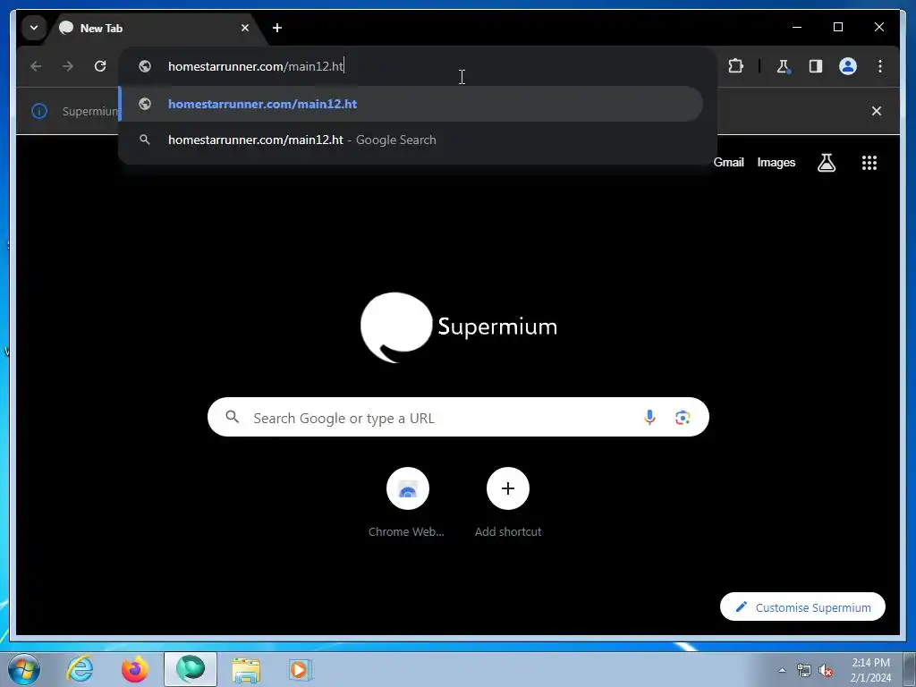Viewport: 916px width, 687px height.
Task: Click the address bar URL text
Action: click(256, 66)
